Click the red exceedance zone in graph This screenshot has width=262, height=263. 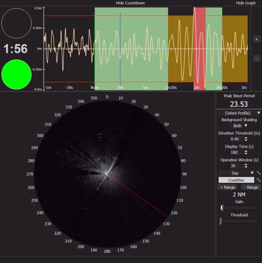[199, 49]
